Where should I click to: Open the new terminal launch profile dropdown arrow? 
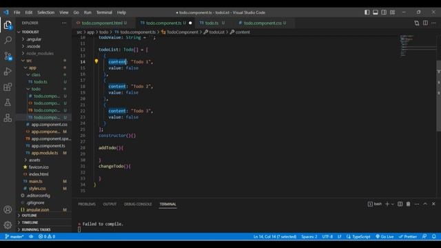click(x=393, y=204)
